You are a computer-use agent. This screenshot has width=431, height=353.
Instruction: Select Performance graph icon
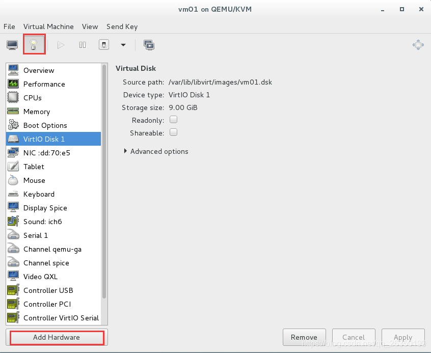(x=13, y=84)
